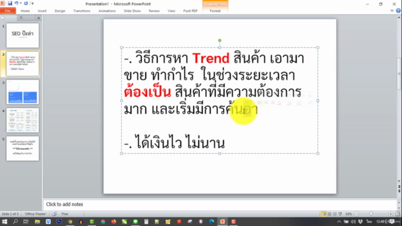Screen dimensions: 402x226
Task: Click the red text ต้องเป็น on slide
Action: pyautogui.click(x=148, y=92)
